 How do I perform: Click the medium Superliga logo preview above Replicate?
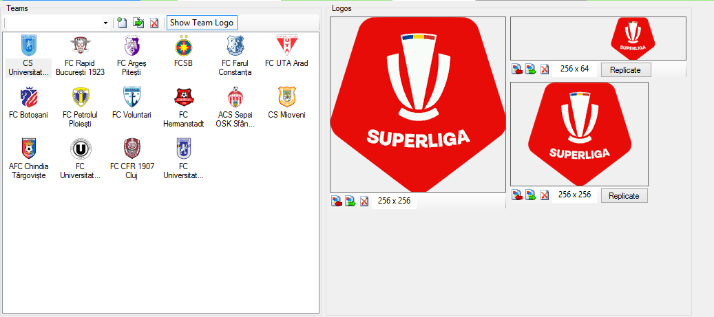tap(579, 134)
